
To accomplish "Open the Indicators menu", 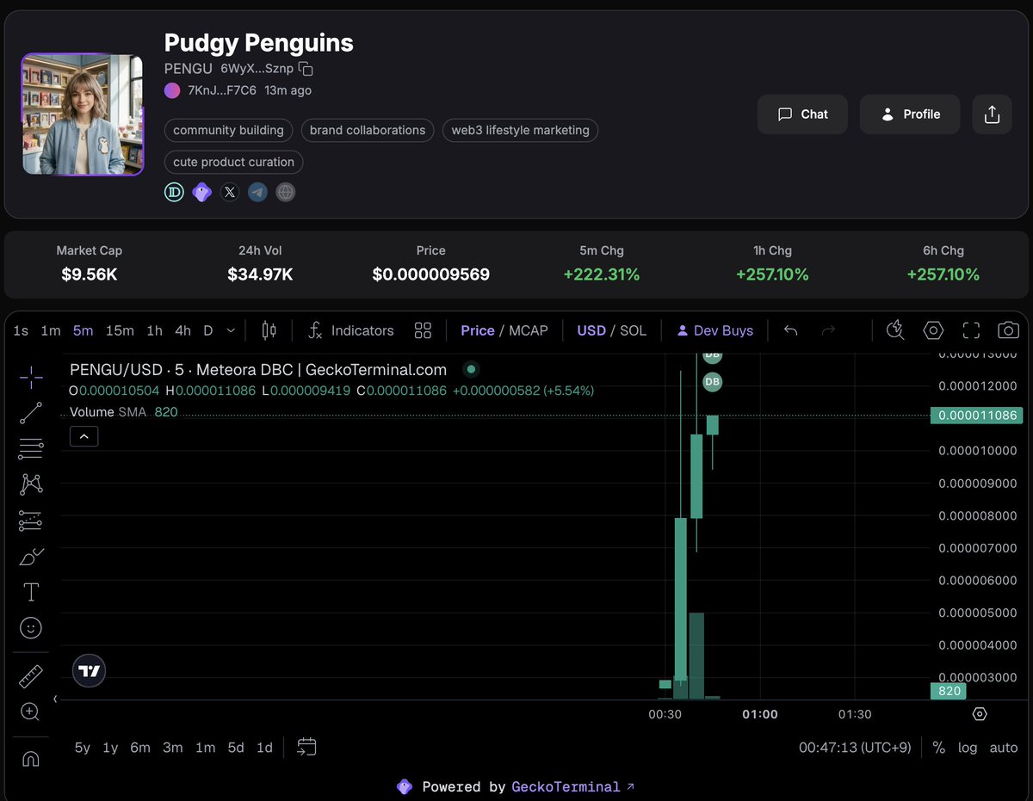I will coord(350,330).
